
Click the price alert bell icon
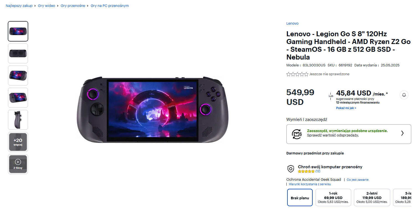pyautogui.click(x=404, y=95)
